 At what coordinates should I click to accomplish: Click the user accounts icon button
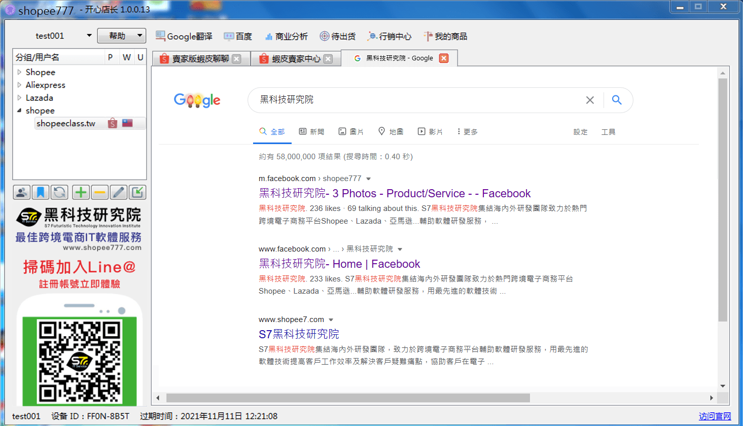point(21,192)
